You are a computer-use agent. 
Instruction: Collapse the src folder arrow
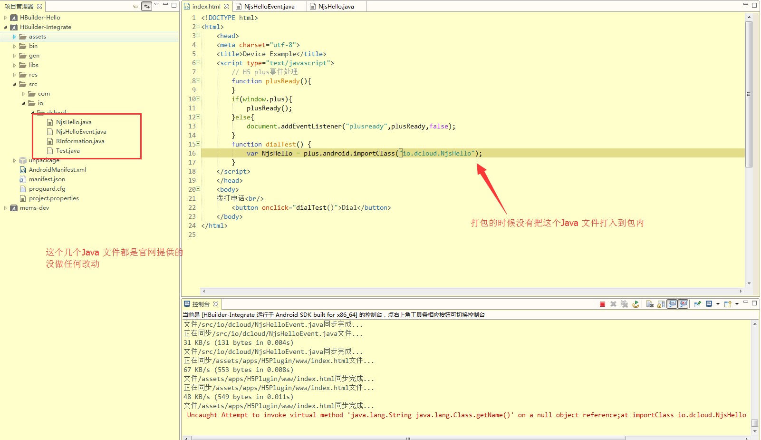coord(14,84)
